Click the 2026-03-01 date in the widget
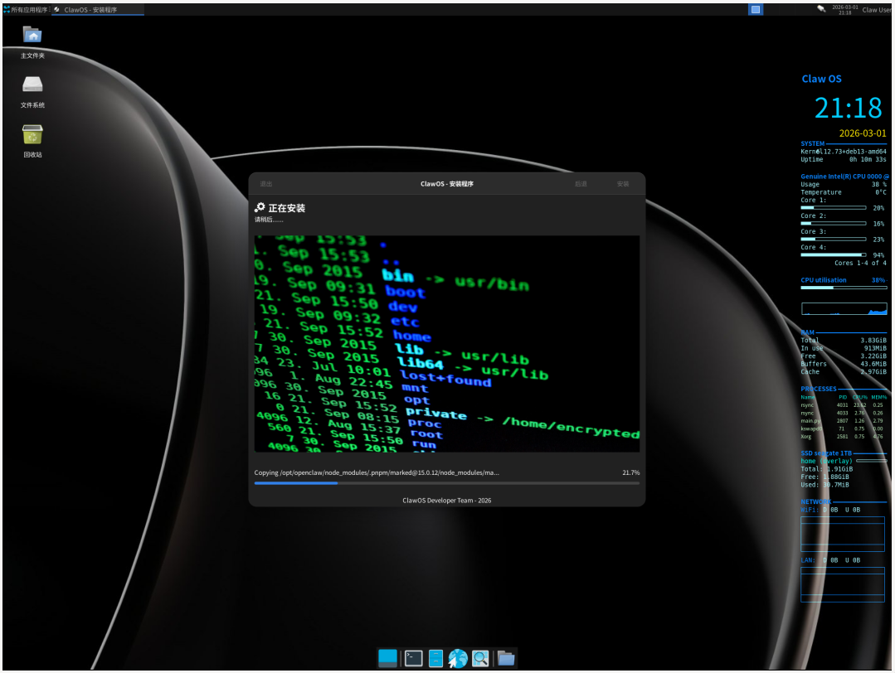The image size is (895, 673). tap(863, 133)
